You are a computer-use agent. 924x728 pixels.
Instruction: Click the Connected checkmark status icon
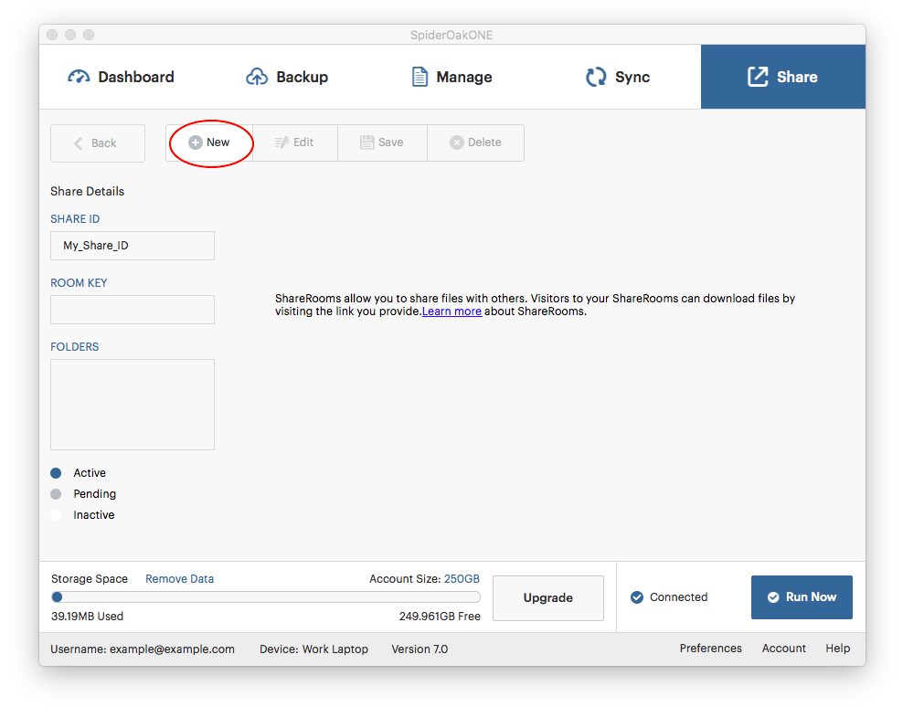[637, 597]
